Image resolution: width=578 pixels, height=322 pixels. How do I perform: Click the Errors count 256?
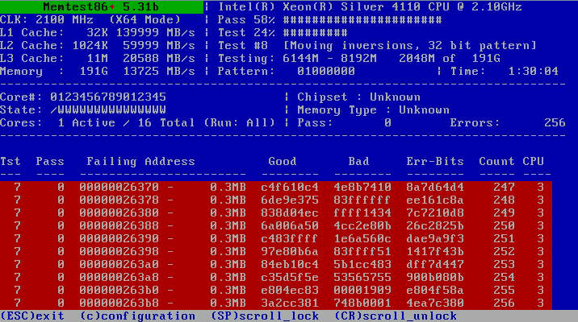(x=555, y=122)
